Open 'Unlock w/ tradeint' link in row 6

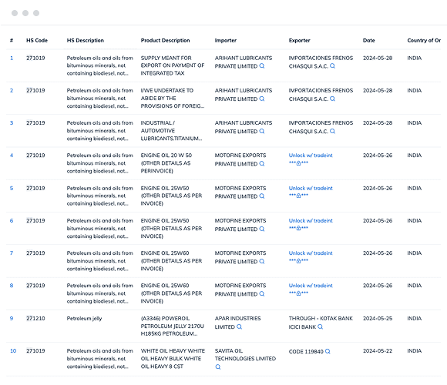pos(311,221)
